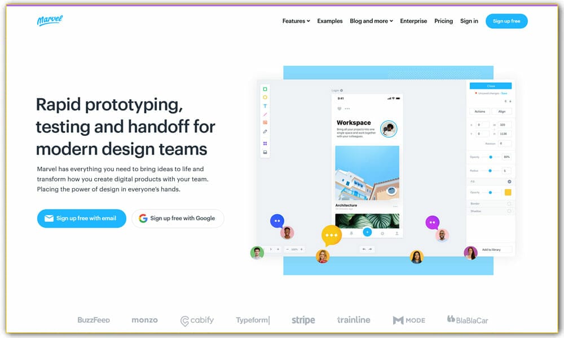Choose the pink Line tool
This screenshot has width=564, height=338.
coord(265,114)
